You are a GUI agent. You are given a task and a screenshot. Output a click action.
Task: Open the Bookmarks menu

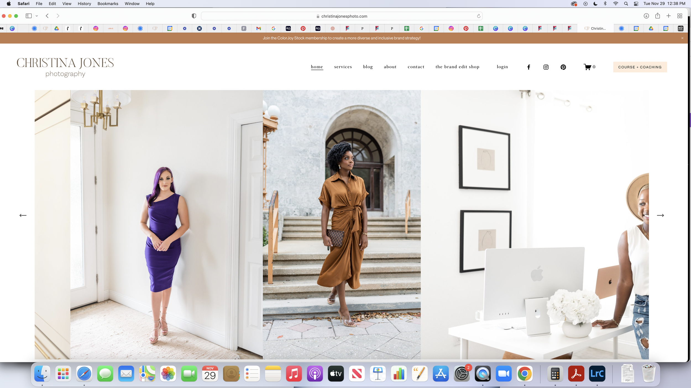point(108,4)
